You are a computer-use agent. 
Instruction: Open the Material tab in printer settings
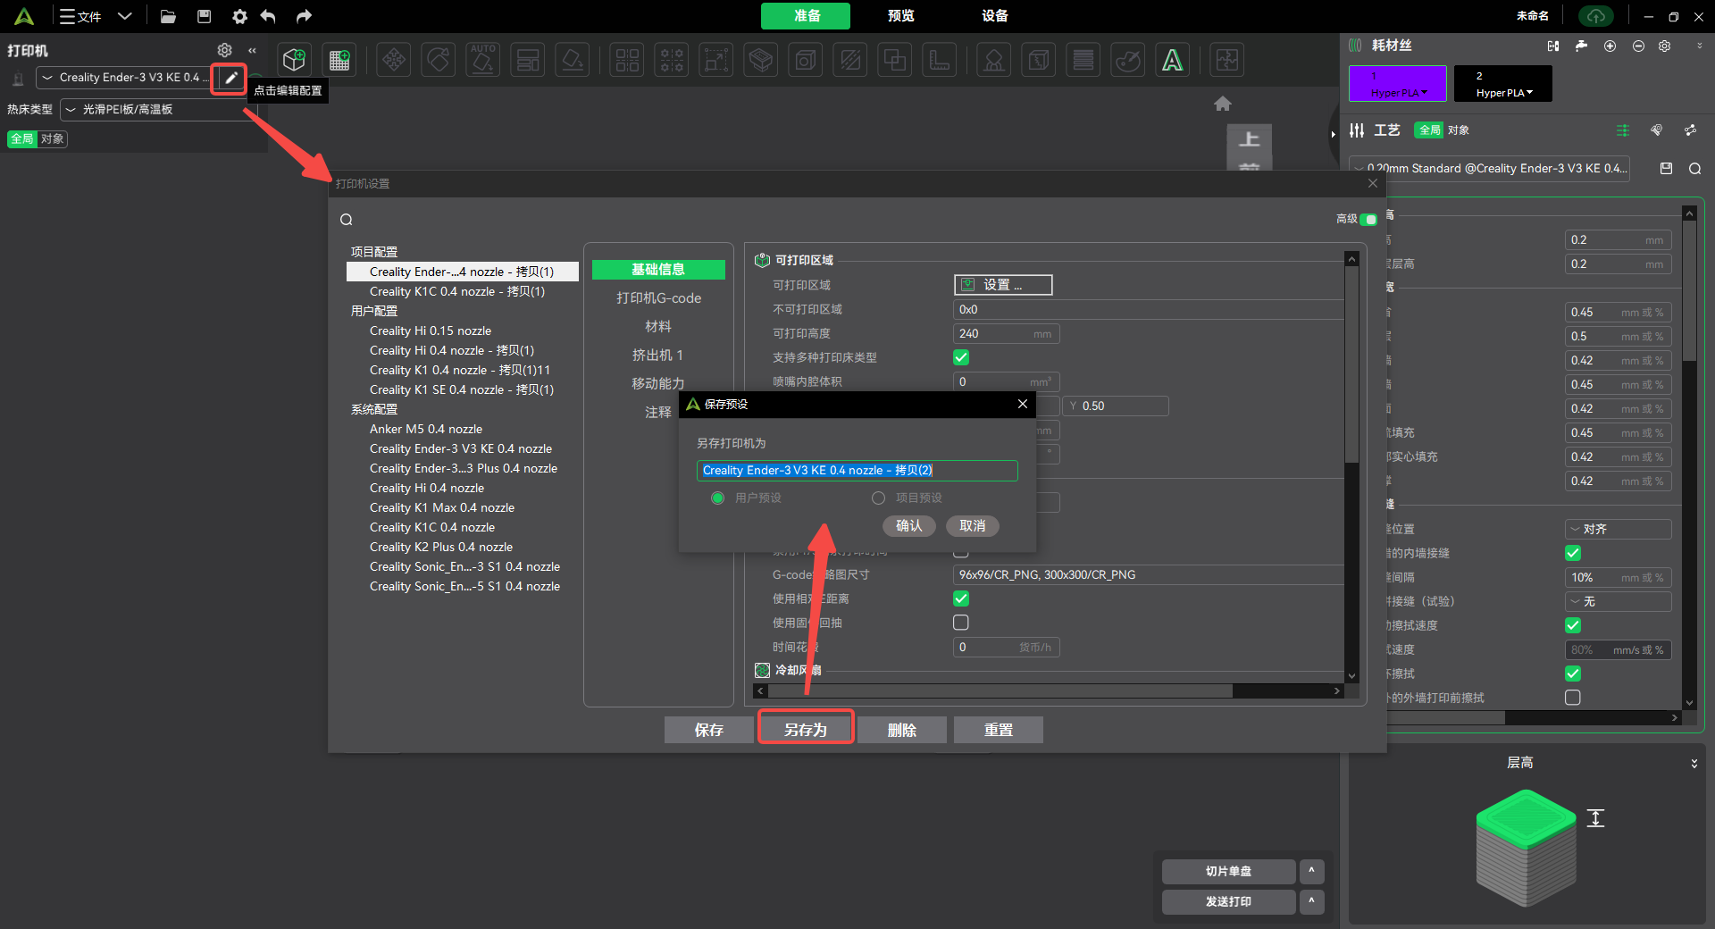(658, 327)
